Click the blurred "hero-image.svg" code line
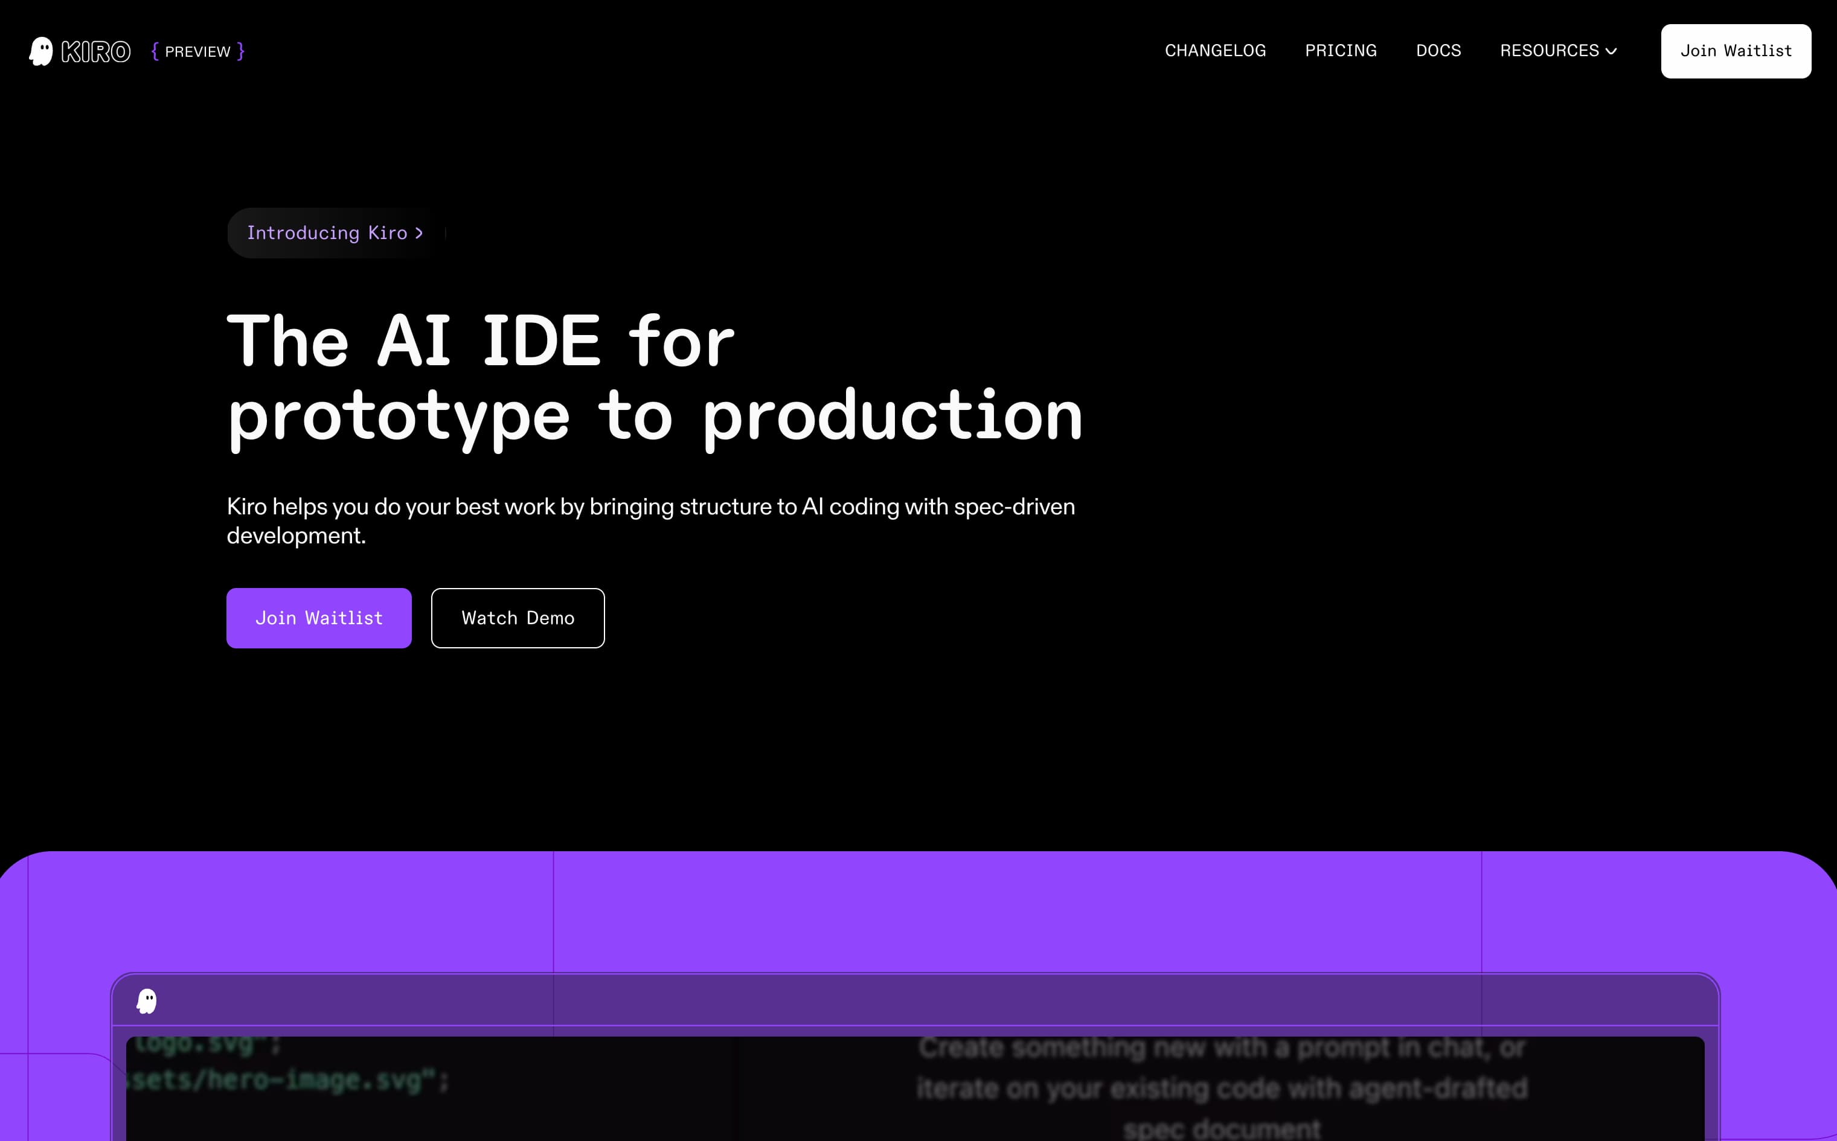Viewport: 1837px width, 1141px height. [x=288, y=1080]
